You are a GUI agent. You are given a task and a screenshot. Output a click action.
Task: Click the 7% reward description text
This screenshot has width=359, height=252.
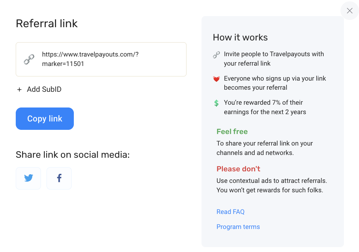[x=265, y=107]
